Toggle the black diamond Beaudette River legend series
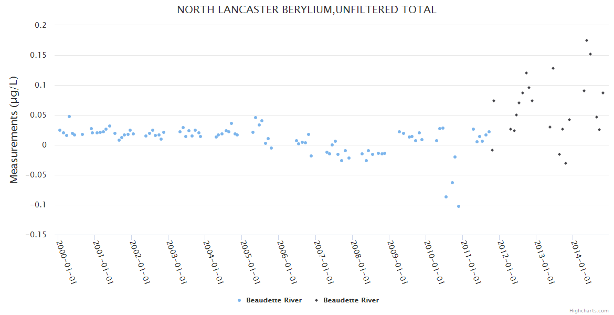The height and width of the screenshot is (315, 614). click(x=351, y=300)
